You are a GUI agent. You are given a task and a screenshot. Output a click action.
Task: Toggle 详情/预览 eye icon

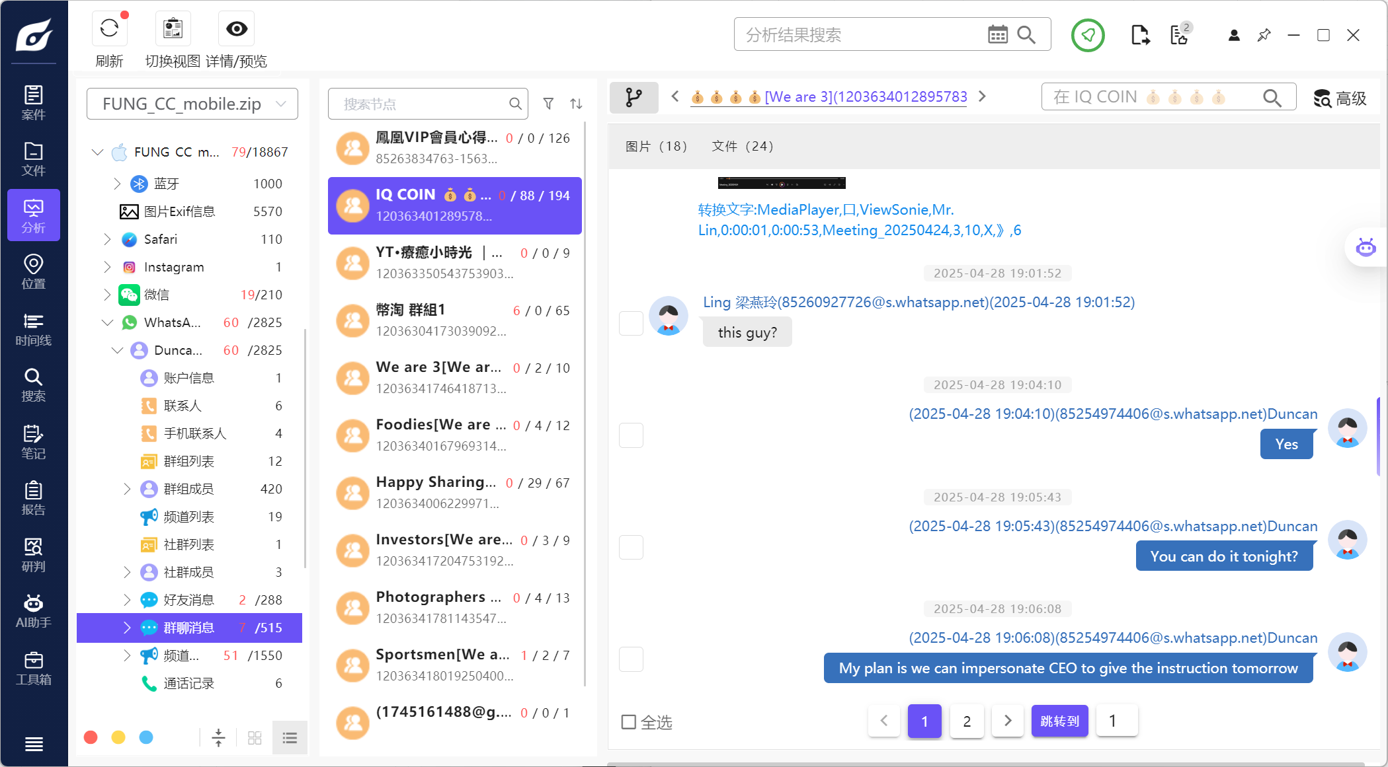(236, 29)
